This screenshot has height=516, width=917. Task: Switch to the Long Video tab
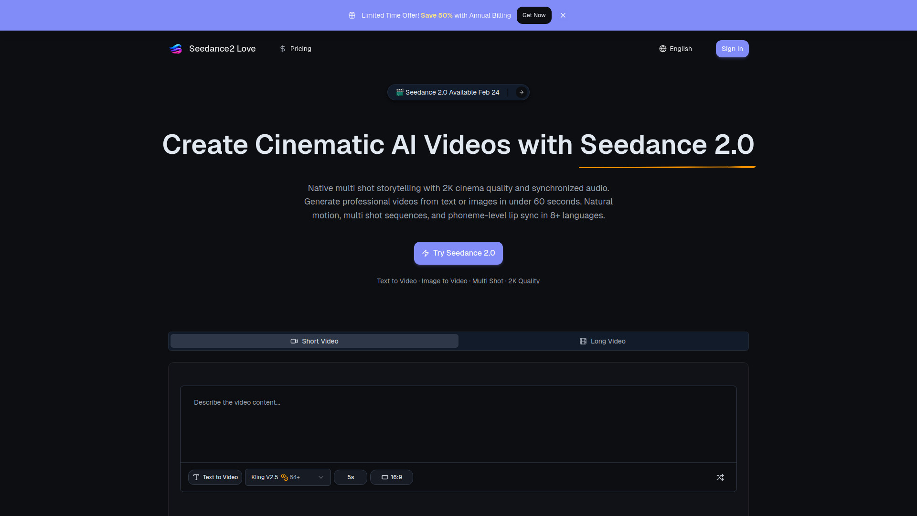[x=602, y=341]
